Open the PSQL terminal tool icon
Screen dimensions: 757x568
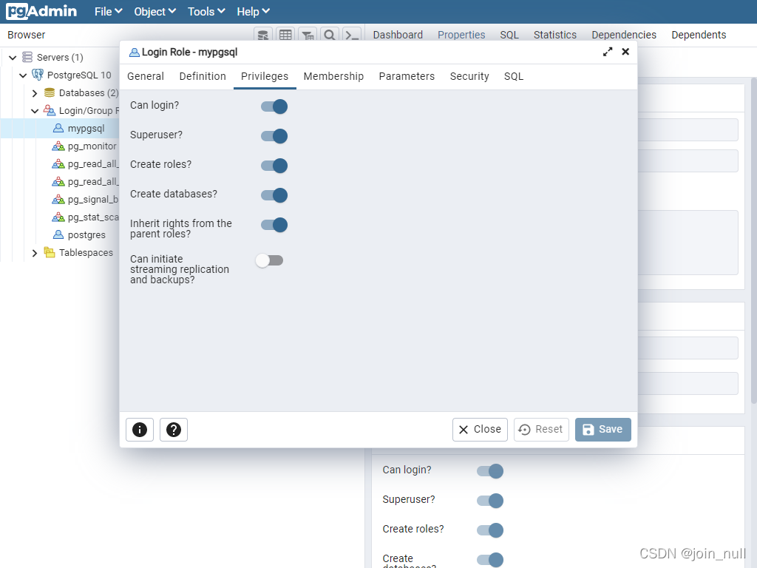351,35
